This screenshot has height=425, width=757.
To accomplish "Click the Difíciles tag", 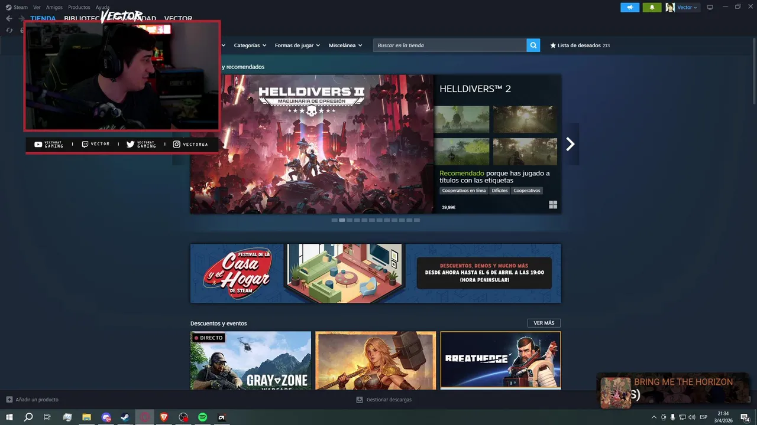I will pos(500,191).
